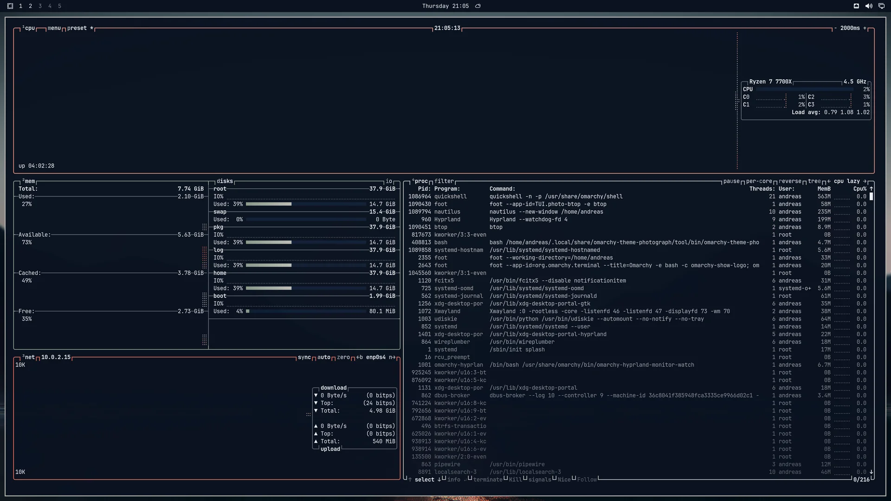Toggle reverse sorting of process list
Viewport: 891px width, 501px height.
[790, 181]
